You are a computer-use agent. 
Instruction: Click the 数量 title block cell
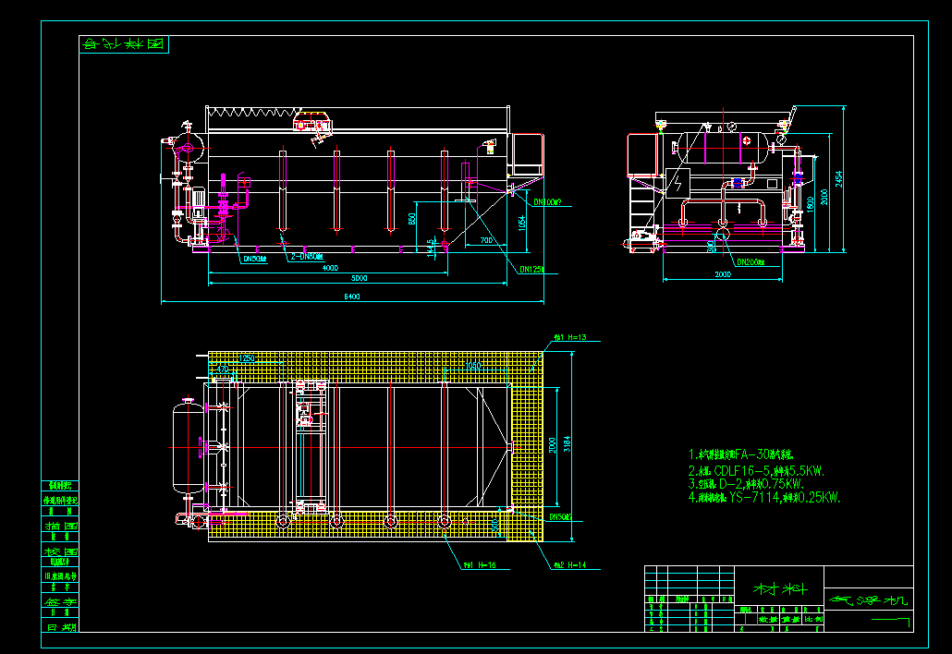pyautogui.click(x=768, y=620)
